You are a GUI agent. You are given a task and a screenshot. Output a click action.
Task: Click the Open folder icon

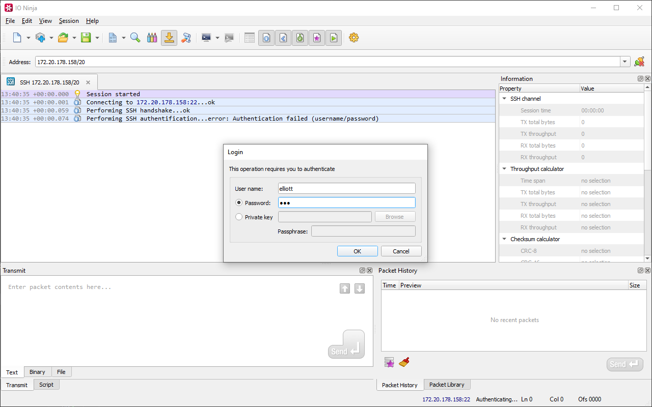coord(63,38)
